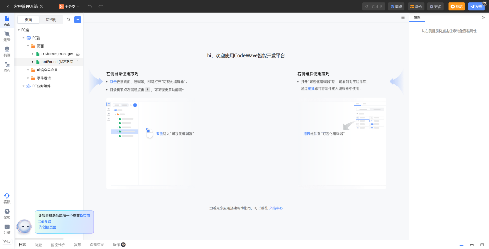489x249 pixels.
Task: Click the undo arrow in the header
Action: [x=90, y=6]
